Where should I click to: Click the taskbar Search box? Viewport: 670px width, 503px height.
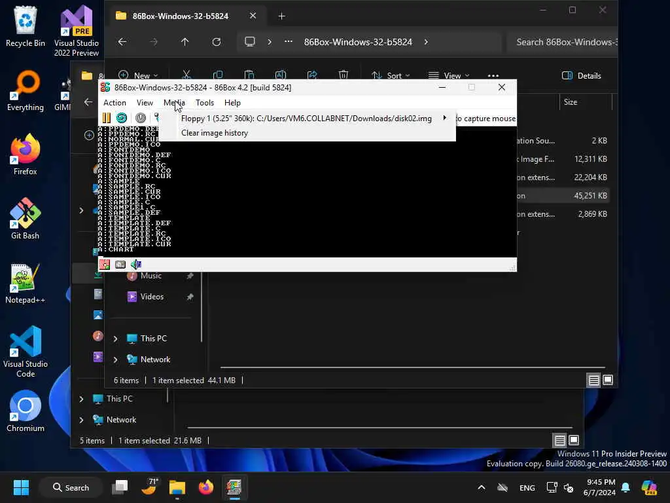click(71, 487)
